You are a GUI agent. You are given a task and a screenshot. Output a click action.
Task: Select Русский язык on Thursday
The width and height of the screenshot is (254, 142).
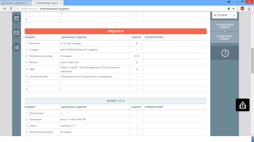coord(36,113)
